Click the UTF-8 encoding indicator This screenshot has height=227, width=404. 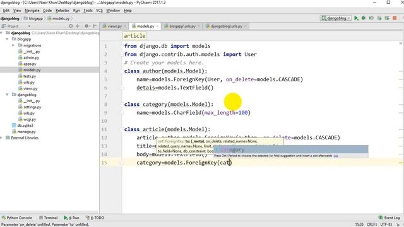(x=386, y=224)
